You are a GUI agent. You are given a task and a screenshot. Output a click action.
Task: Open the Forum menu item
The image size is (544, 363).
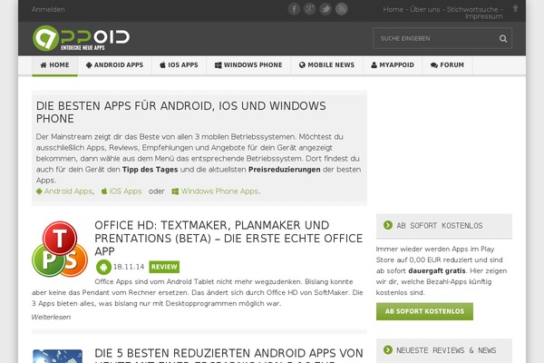(447, 65)
